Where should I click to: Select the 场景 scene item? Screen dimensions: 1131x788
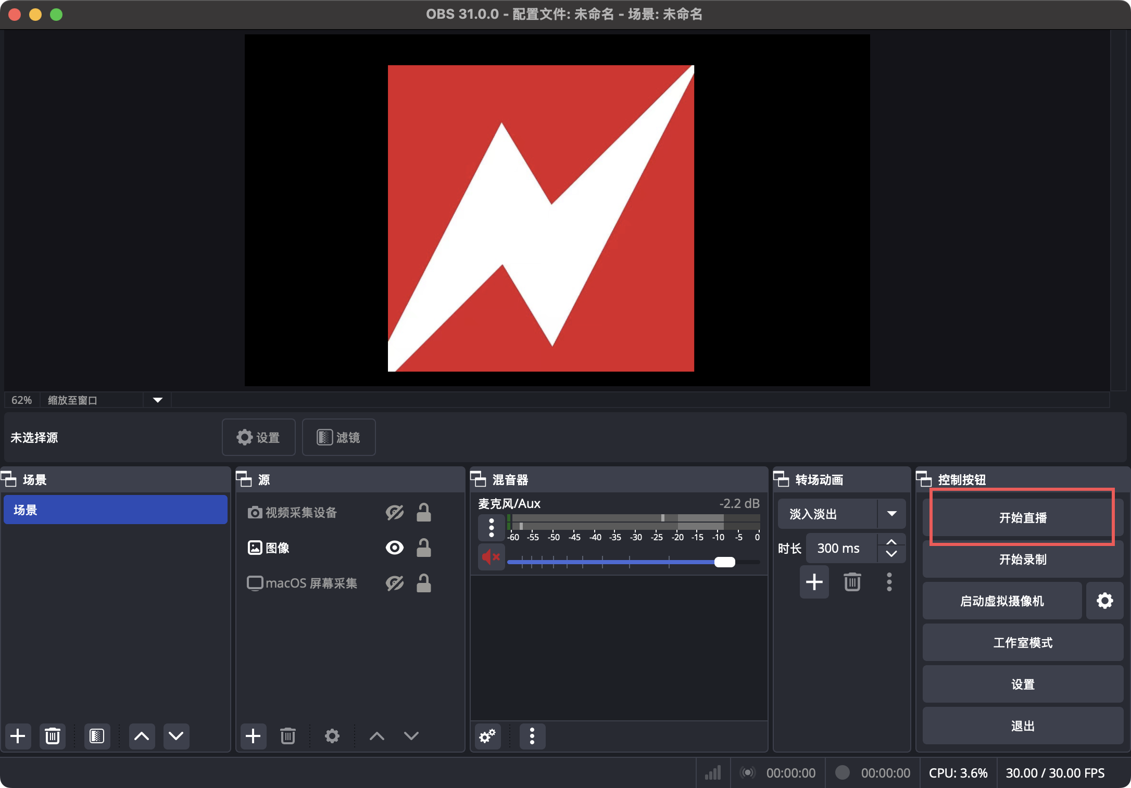(x=116, y=510)
